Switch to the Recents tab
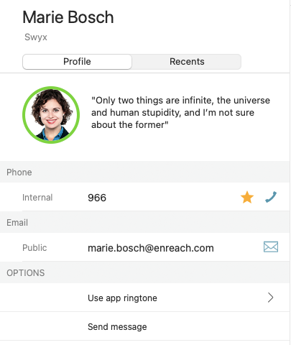 (x=187, y=62)
